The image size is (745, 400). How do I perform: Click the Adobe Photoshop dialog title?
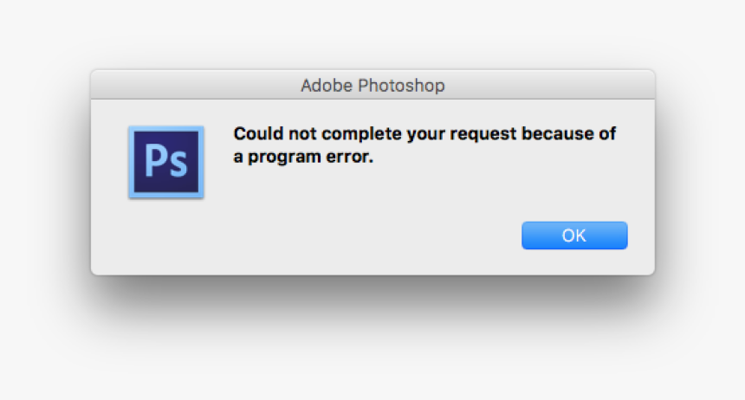tap(372, 86)
